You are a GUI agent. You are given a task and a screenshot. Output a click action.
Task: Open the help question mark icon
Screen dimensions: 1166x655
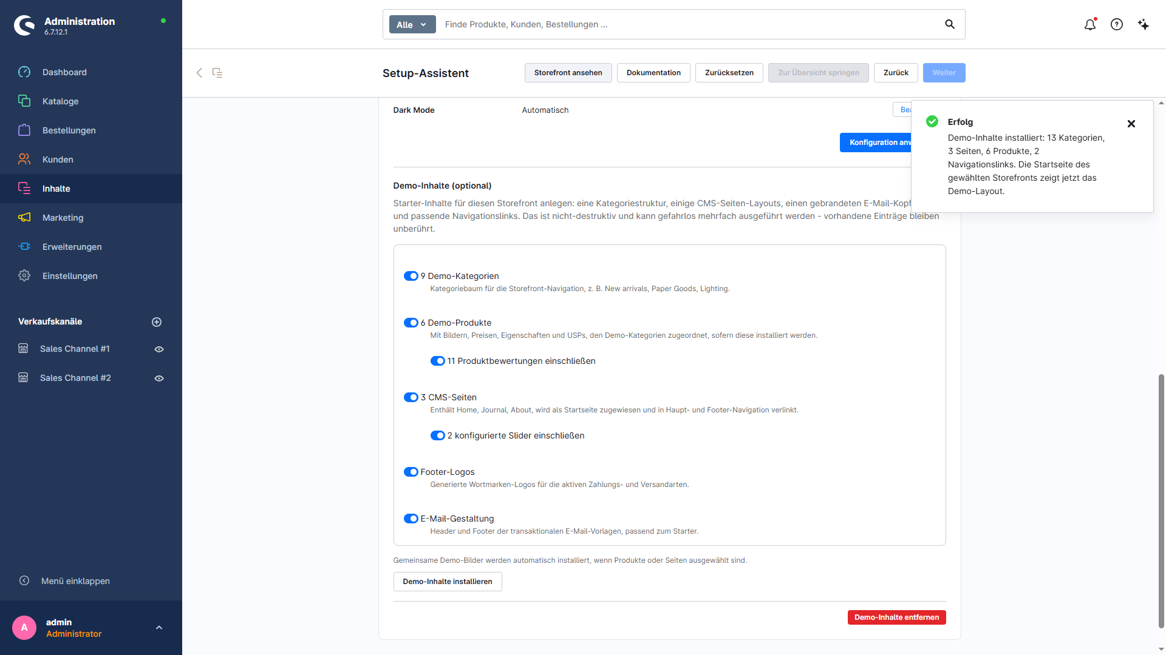pyautogui.click(x=1117, y=24)
